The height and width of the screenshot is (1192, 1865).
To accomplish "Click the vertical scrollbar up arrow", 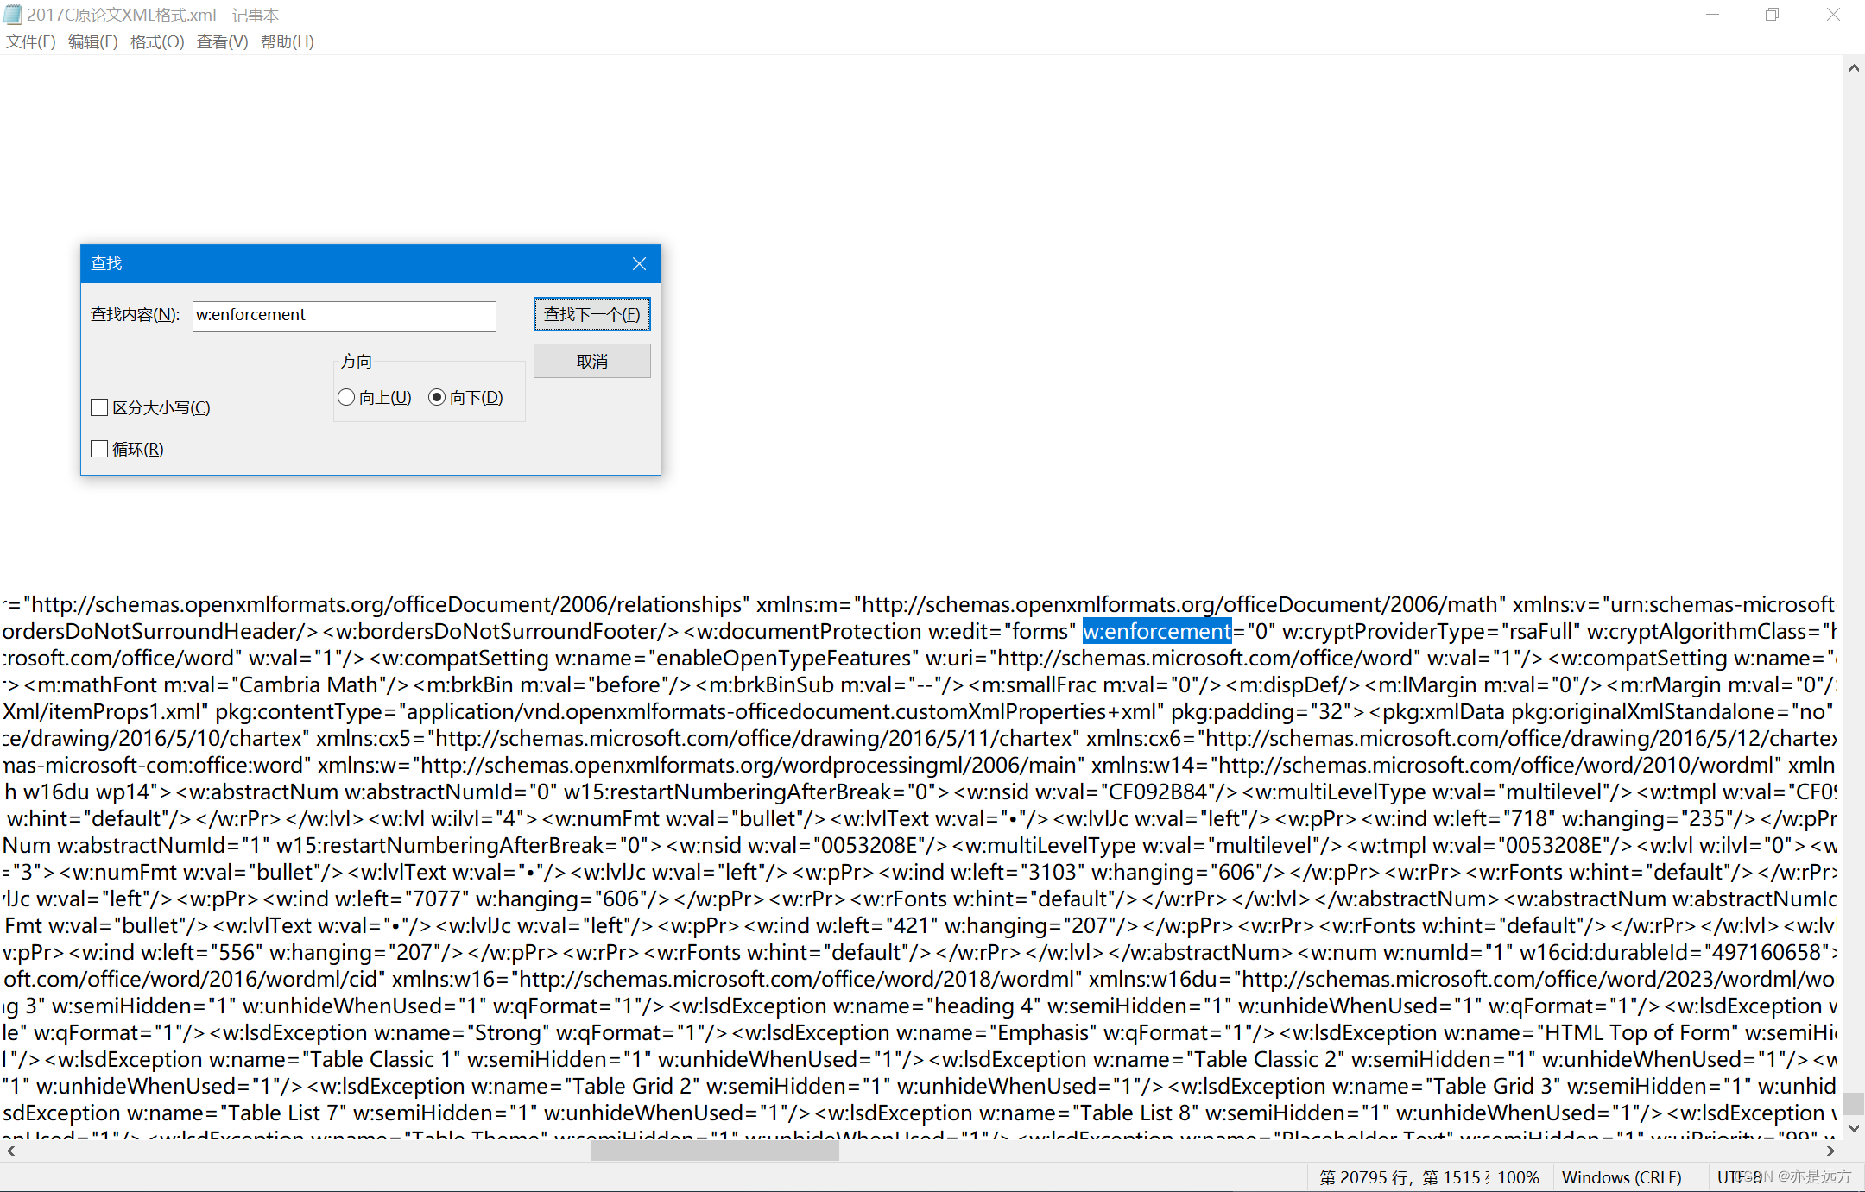I will tap(1853, 67).
